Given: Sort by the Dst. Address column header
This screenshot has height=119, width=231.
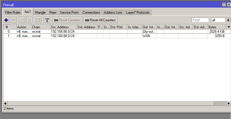Looking at the screenshot, I should [x=87, y=27].
